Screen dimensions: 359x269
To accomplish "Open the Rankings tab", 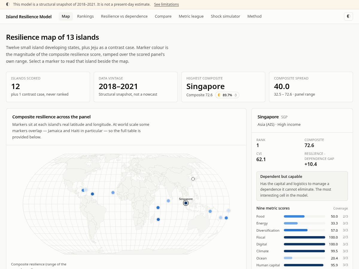I will (x=85, y=16).
